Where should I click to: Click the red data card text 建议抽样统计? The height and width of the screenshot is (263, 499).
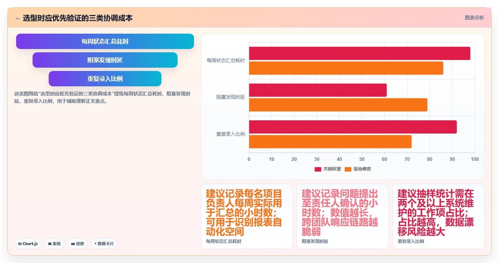click(436, 213)
